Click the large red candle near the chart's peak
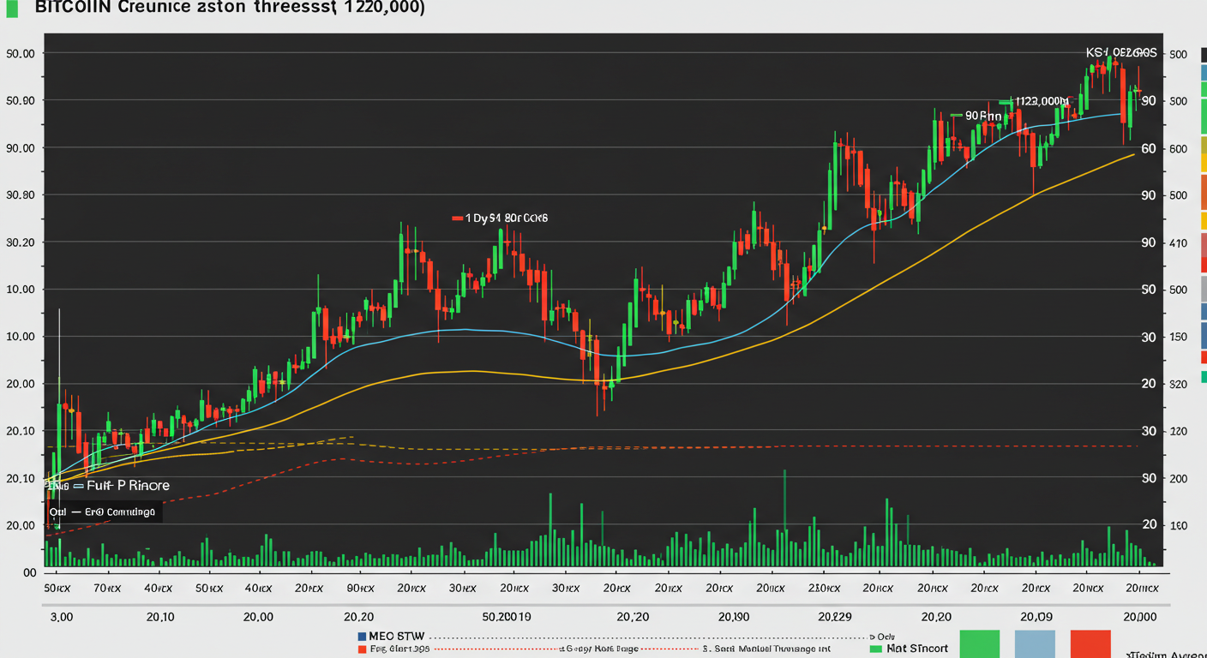Image resolution: width=1207 pixels, height=658 pixels. click(x=1123, y=96)
